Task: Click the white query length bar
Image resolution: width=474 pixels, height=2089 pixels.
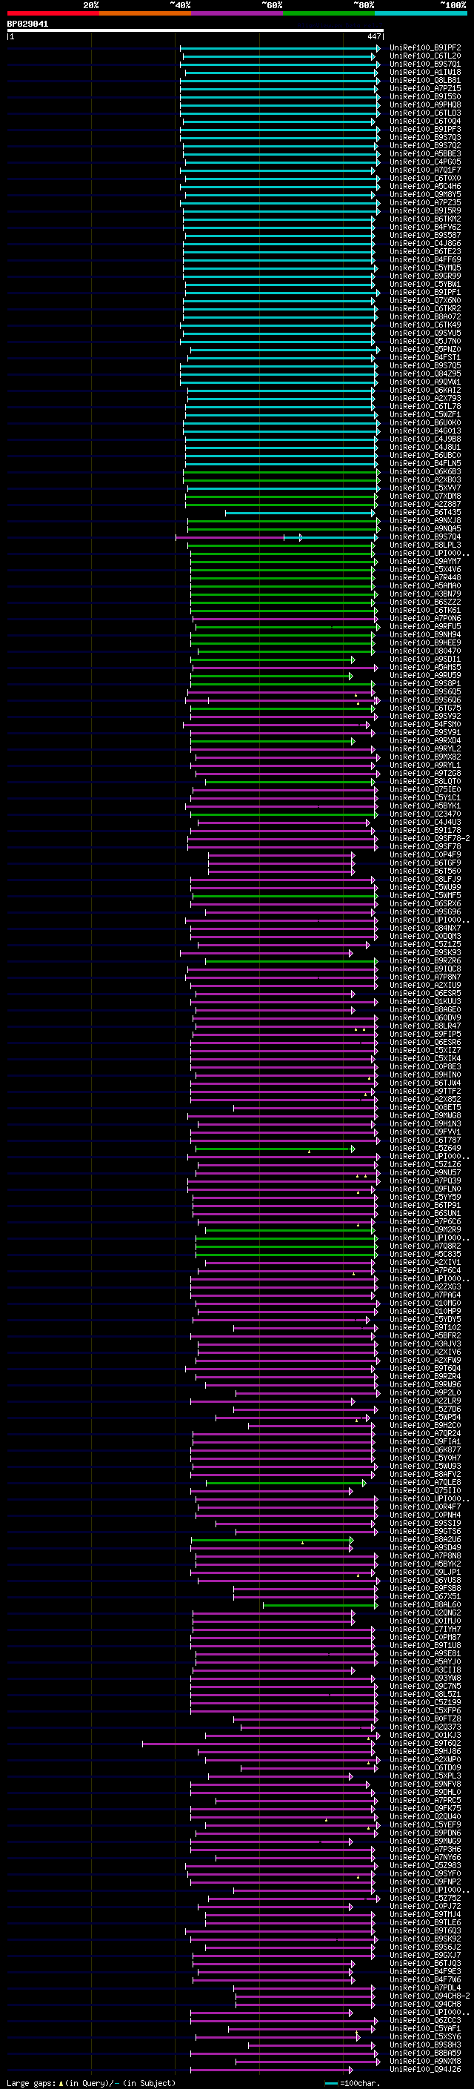Action: (196, 31)
